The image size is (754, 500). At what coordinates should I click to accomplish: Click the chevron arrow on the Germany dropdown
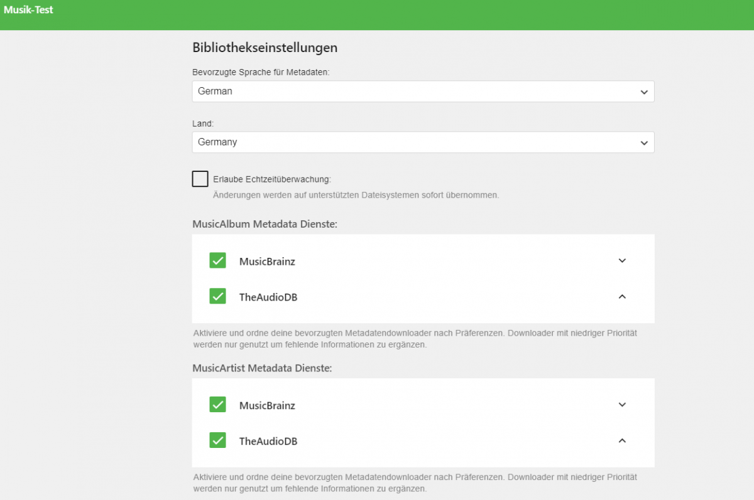point(643,142)
